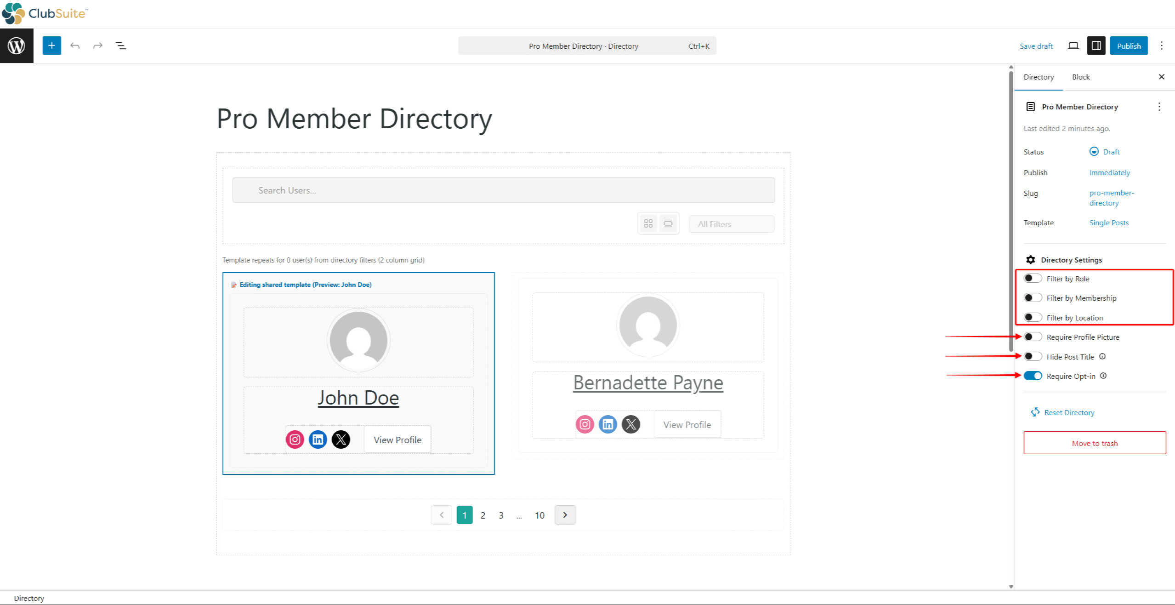Viewport: 1175px width, 605px height.
Task: Click the Redo arrow icon
Action: coord(98,46)
